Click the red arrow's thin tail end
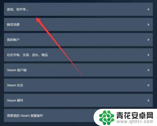This screenshot has width=157, height=126. point(81,74)
